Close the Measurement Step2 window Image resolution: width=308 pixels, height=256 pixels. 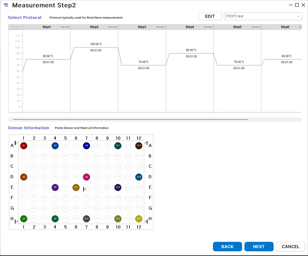[x=303, y=5]
